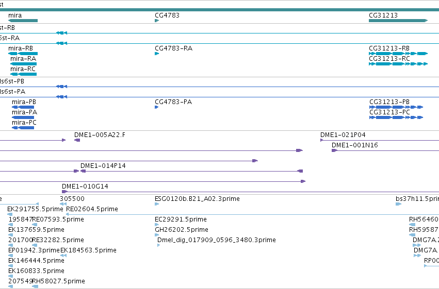
Task: Click the 201700 EST label
Action: 21,240
